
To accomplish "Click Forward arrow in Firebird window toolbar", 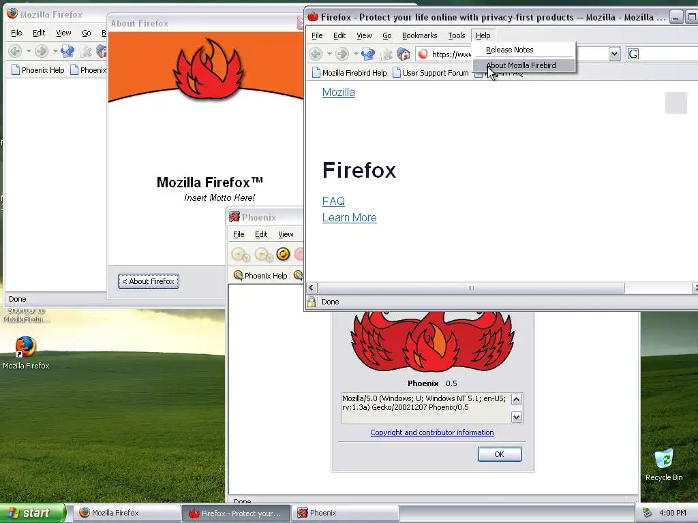I will pos(342,54).
